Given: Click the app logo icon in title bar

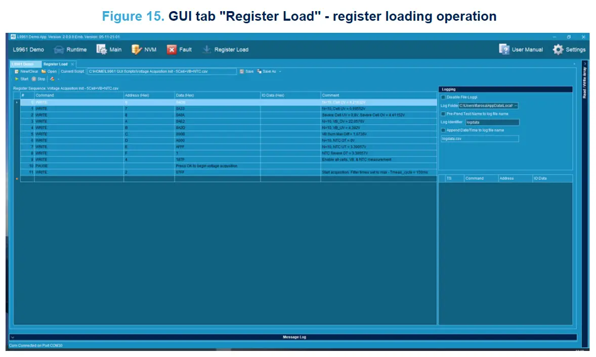Looking at the screenshot, I should 13,37.
